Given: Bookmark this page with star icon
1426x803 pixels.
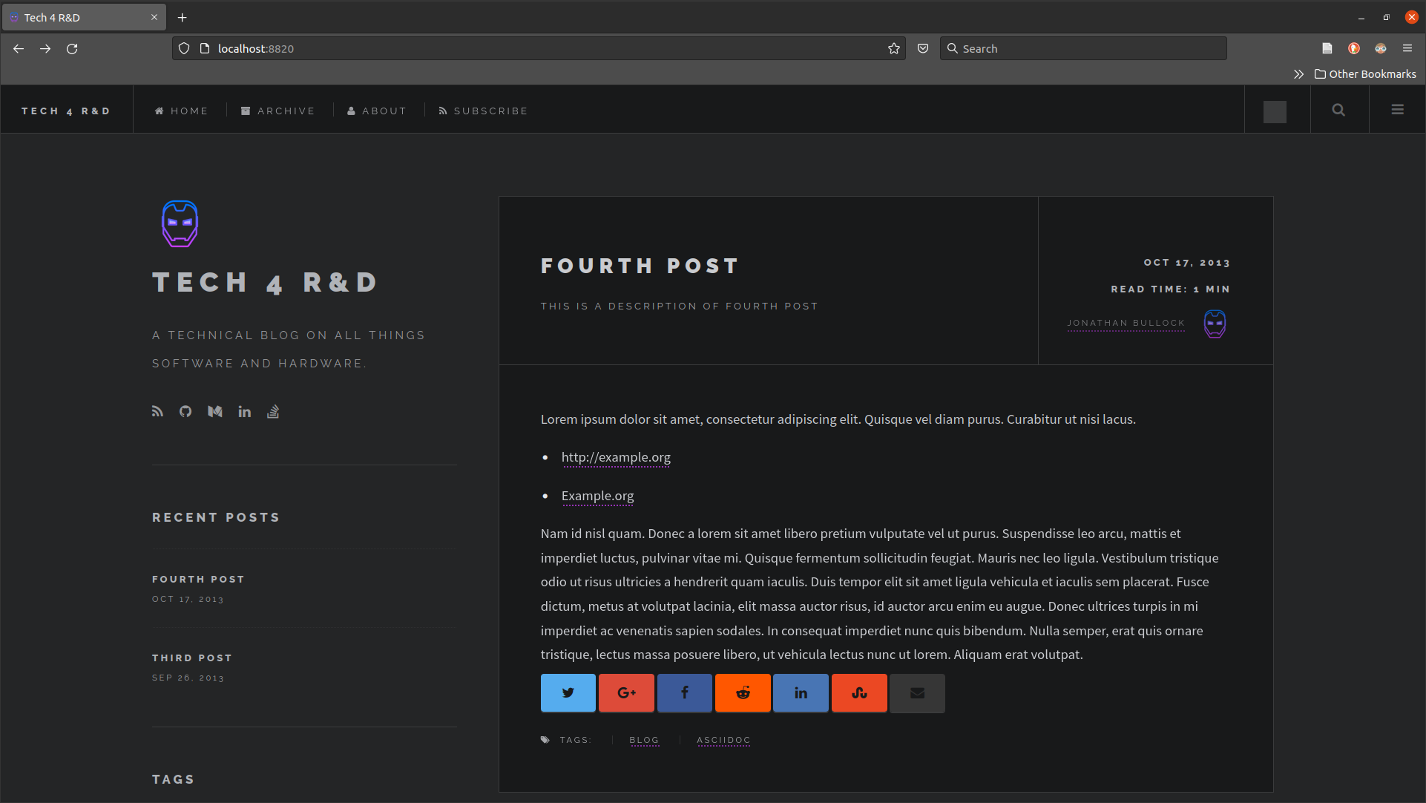Looking at the screenshot, I should (x=894, y=48).
